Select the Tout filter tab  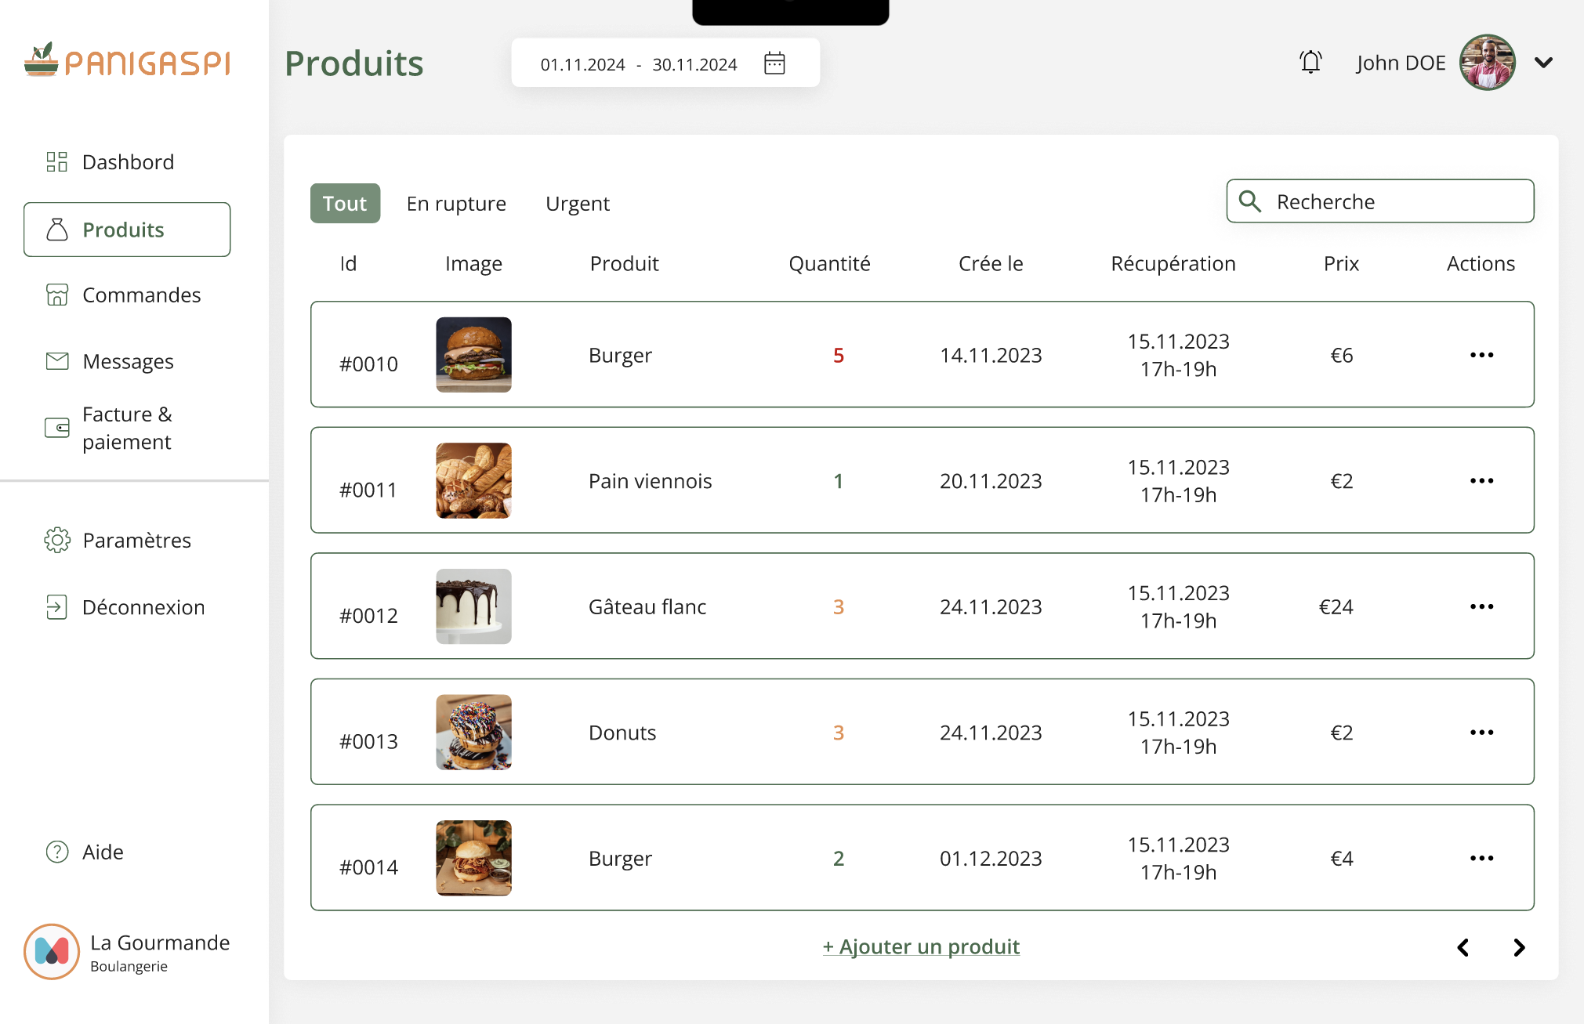click(x=345, y=204)
